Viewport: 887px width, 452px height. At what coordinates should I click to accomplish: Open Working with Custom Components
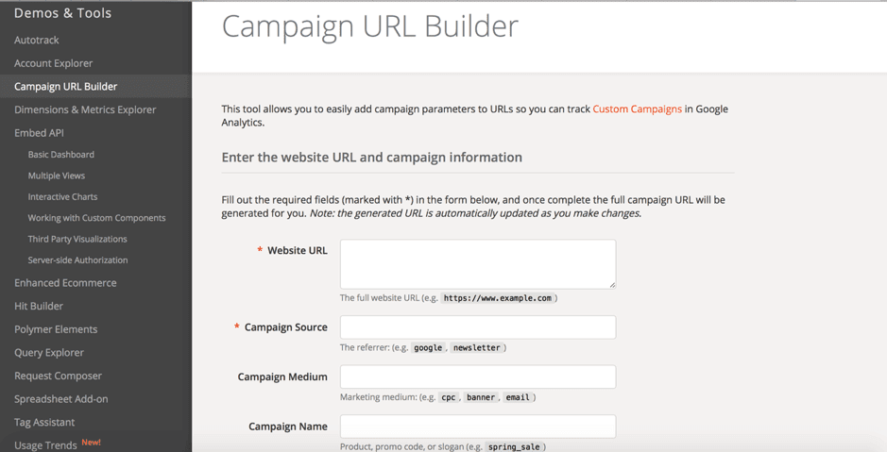coord(96,218)
